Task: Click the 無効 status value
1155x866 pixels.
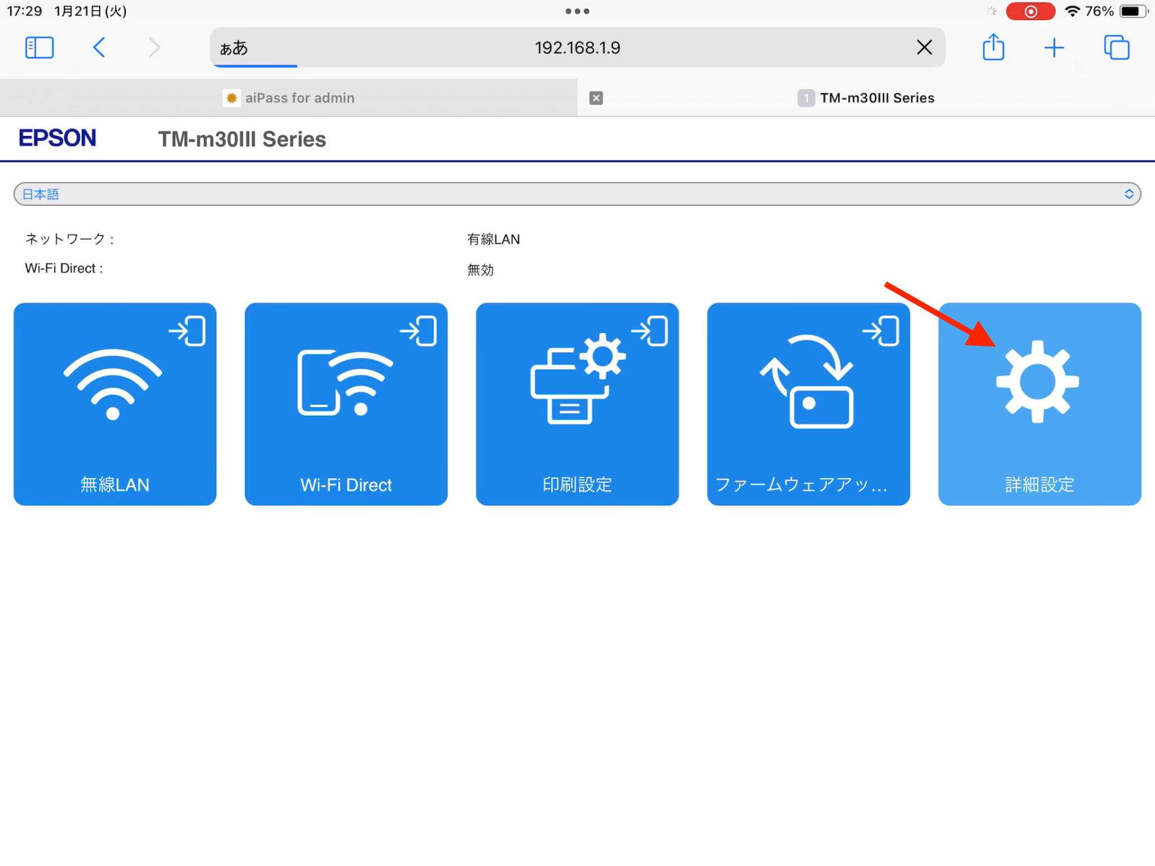Action: (480, 270)
